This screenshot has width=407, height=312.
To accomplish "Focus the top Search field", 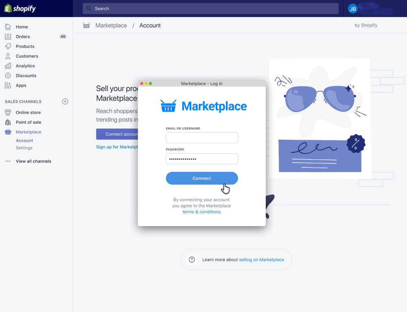I will coord(210,9).
